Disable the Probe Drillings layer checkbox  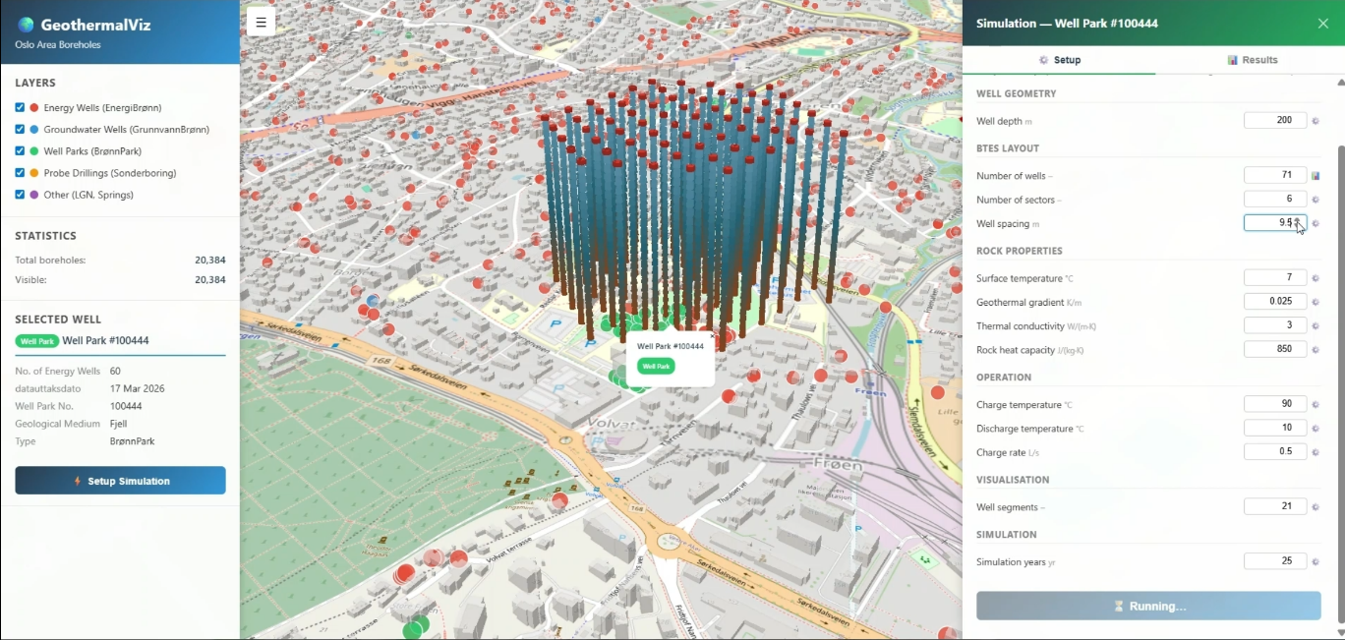(20, 173)
